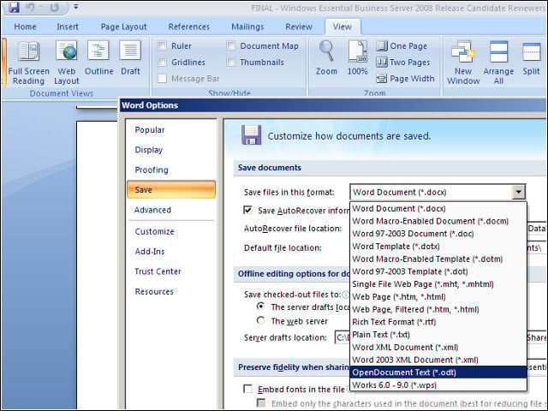Uncheck Save AutoRecover information
Image resolution: width=548 pixels, height=411 pixels.
[x=247, y=210]
